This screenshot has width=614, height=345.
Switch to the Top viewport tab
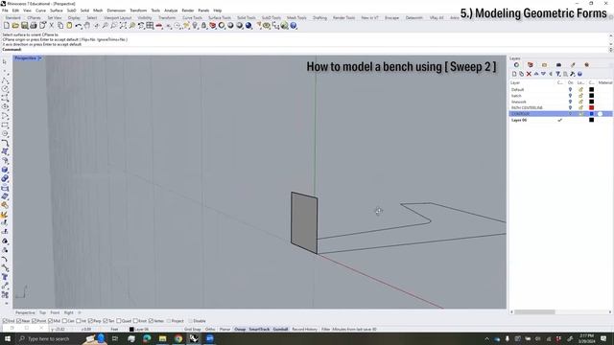(42, 313)
